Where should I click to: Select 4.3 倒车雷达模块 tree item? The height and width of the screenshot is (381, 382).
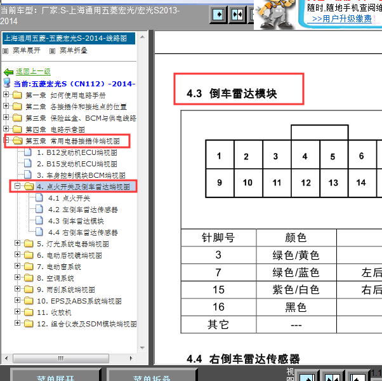[x=76, y=221]
